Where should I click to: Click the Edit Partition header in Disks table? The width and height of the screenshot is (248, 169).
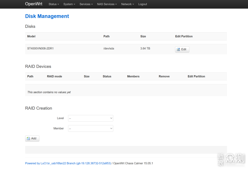tap(184, 36)
